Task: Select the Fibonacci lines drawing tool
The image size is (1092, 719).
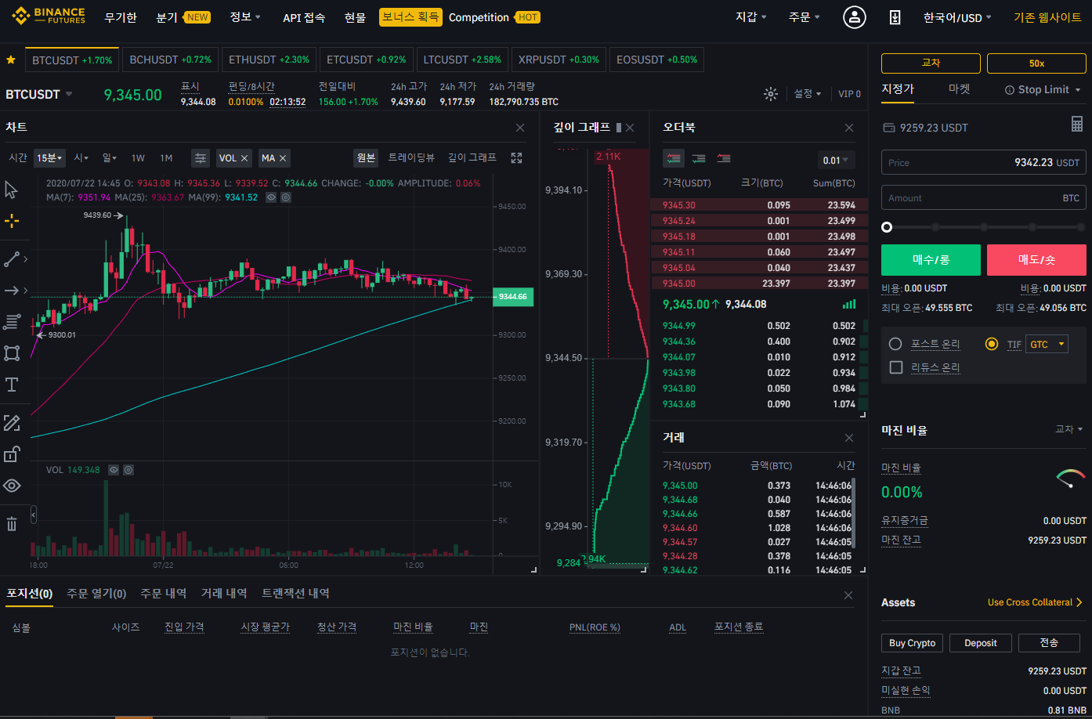Action: click(x=11, y=322)
